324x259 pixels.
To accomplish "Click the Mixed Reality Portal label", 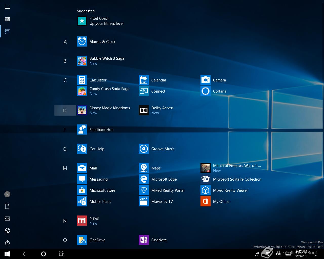I will click(x=168, y=190).
